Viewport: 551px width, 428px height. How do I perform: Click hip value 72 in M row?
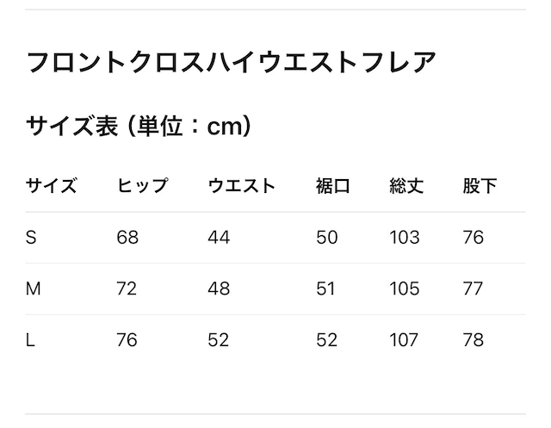coord(127,289)
